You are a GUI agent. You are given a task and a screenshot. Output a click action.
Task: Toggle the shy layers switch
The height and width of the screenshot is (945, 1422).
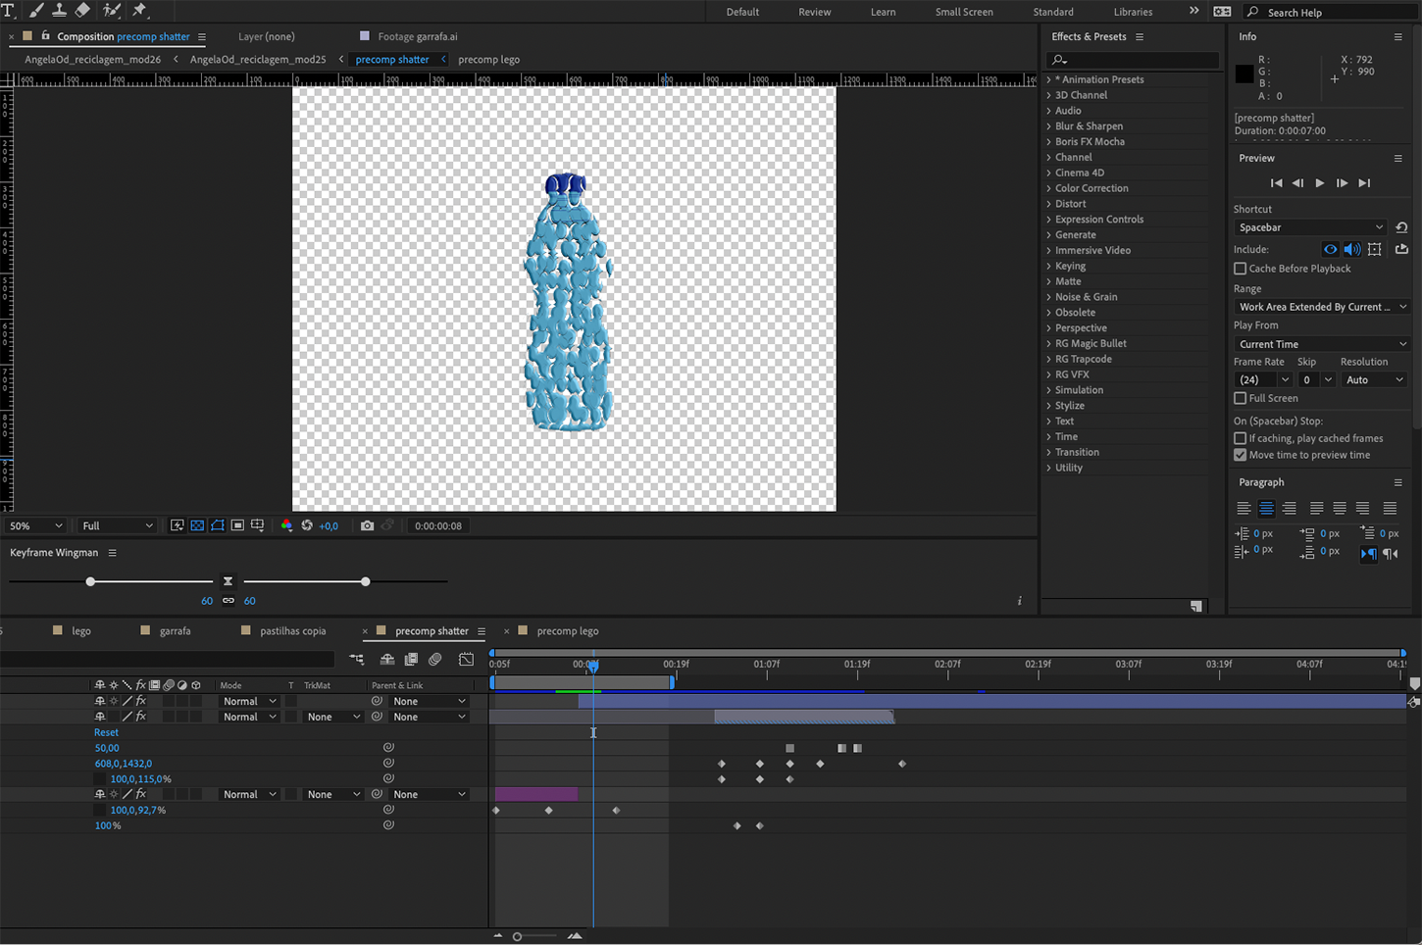point(387,660)
